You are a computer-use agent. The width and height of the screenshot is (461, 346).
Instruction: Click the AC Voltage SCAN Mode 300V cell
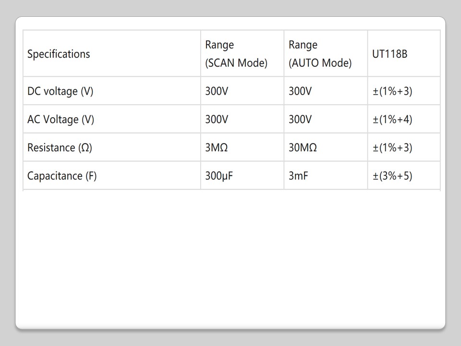tap(217, 119)
